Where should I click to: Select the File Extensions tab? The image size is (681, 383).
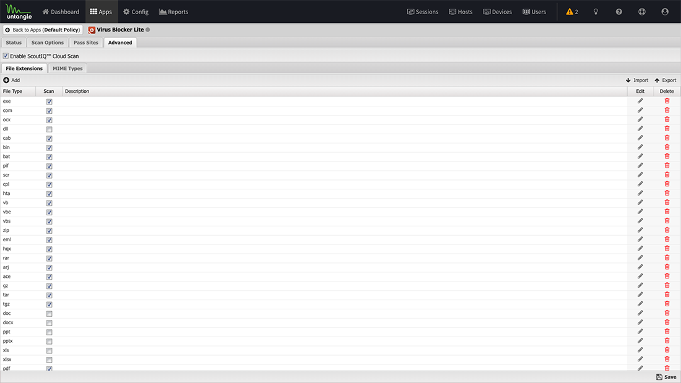point(24,68)
